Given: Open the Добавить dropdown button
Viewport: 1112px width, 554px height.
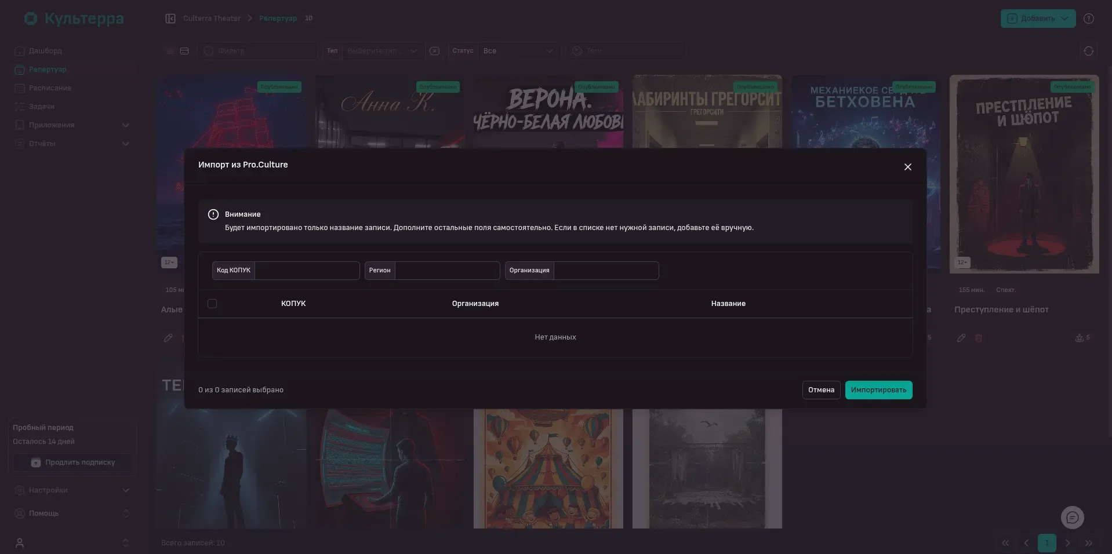Looking at the screenshot, I should point(1038,19).
